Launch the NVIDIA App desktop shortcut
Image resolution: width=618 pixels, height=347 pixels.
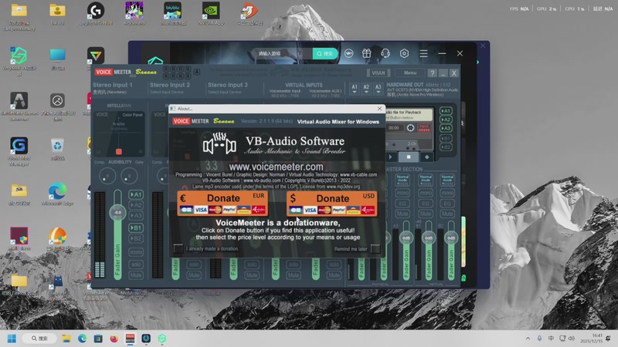211,14
